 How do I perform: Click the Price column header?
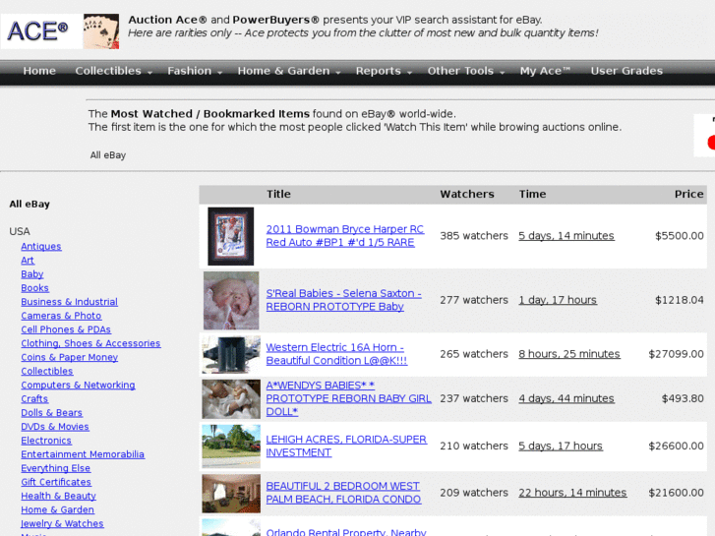689,195
